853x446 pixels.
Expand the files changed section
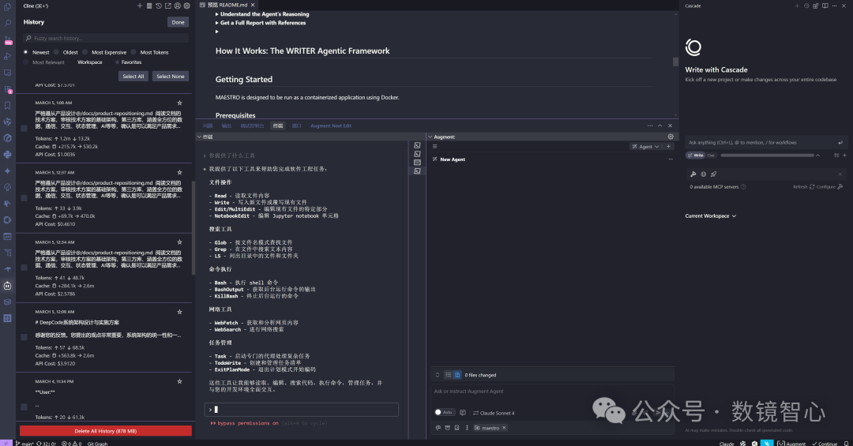point(437,375)
